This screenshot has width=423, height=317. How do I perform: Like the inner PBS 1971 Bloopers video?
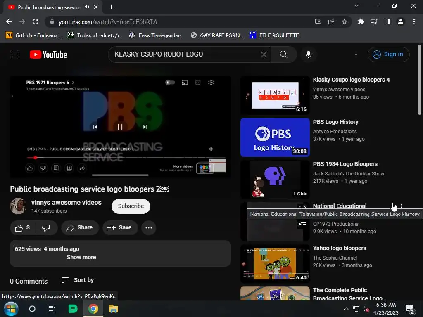[30, 168]
